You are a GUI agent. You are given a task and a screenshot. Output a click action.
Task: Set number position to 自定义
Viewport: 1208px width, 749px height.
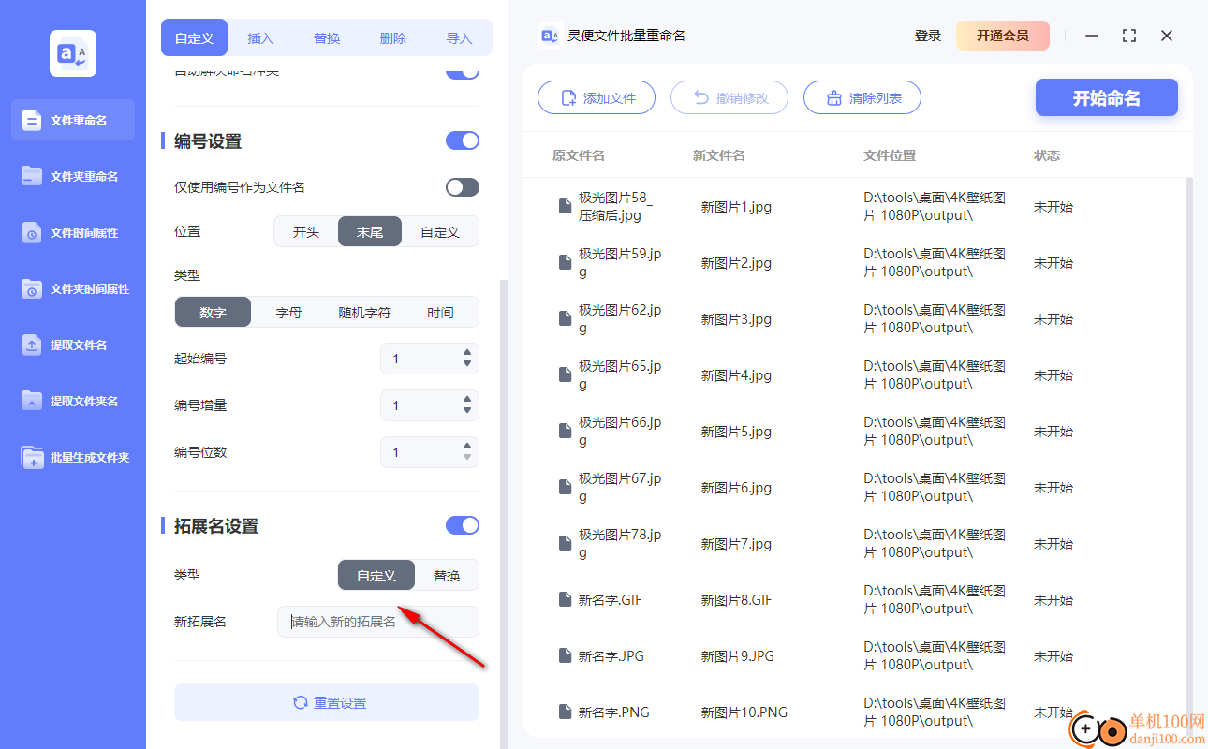click(x=439, y=231)
